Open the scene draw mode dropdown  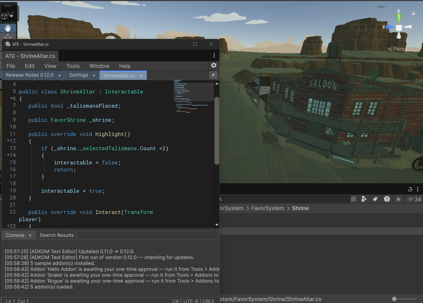pyautogui.click(x=8, y=16)
